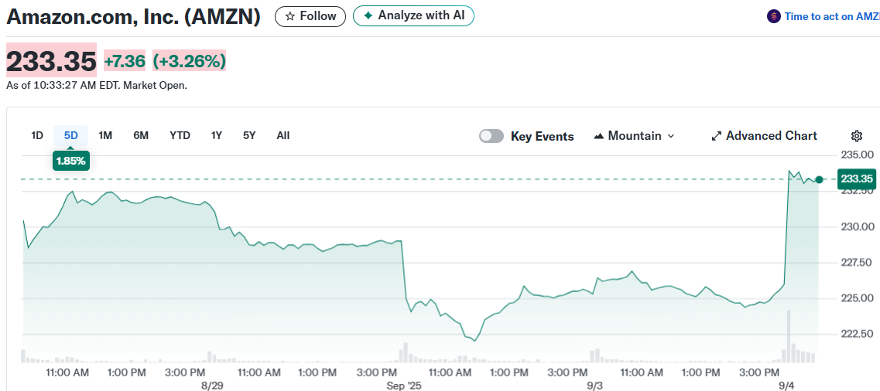Image resolution: width=880 pixels, height=391 pixels.
Task: Click the 9/3 date label
Action: [x=595, y=386]
